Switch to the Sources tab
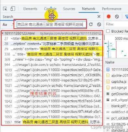 point(69,9)
